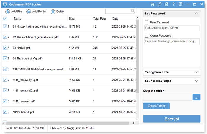
Task: Click the Open Folder button
Action: coord(156,106)
